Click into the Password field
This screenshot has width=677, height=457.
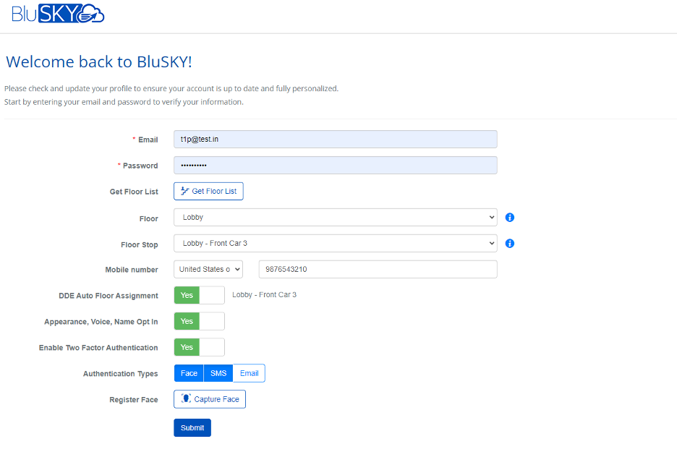point(335,165)
